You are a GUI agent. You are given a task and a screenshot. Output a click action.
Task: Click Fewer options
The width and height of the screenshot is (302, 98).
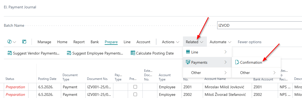pos(250,42)
